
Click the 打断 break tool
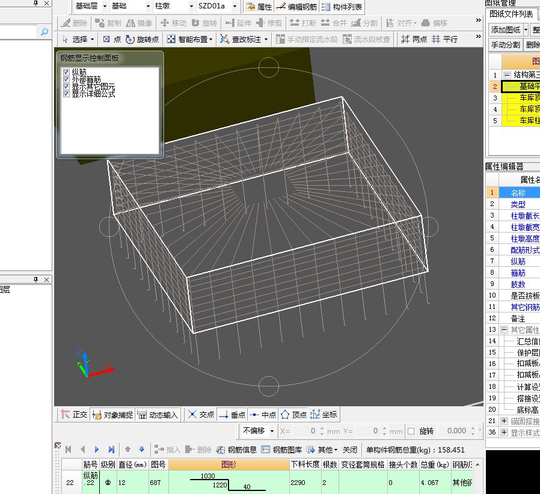click(x=302, y=23)
